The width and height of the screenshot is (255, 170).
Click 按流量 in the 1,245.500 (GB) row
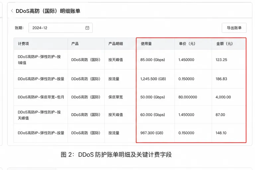click(114, 79)
